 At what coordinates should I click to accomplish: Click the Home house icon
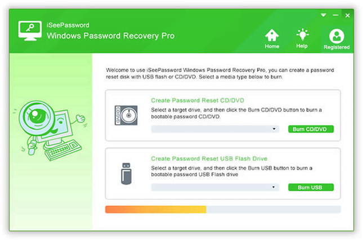[272, 35]
